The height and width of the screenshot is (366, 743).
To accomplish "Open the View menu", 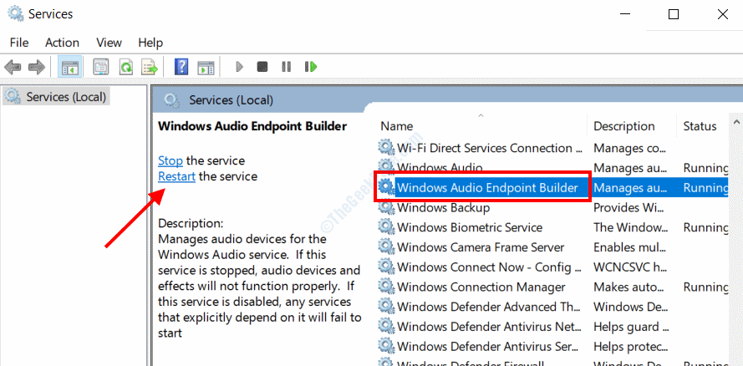I will click(x=109, y=43).
